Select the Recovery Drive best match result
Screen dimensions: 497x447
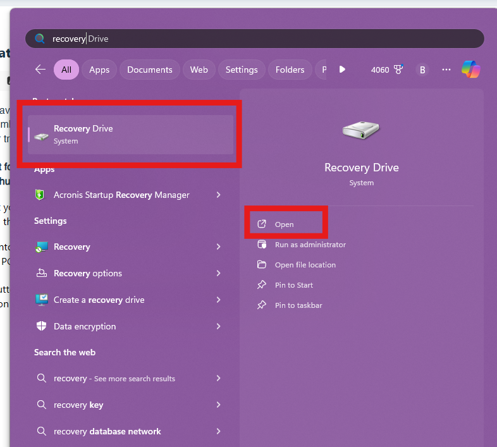(x=131, y=135)
